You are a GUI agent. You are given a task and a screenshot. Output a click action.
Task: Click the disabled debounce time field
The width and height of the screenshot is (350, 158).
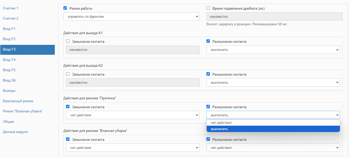[274, 17]
